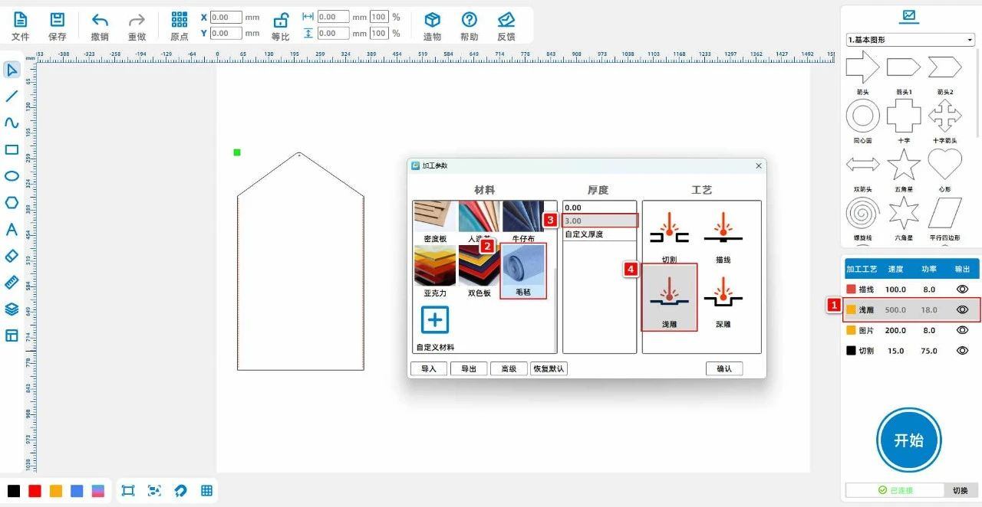The height and width of the screenshot is (507, 982).
Task: Pick the eraser tool in sidebar
Action: 12,256
